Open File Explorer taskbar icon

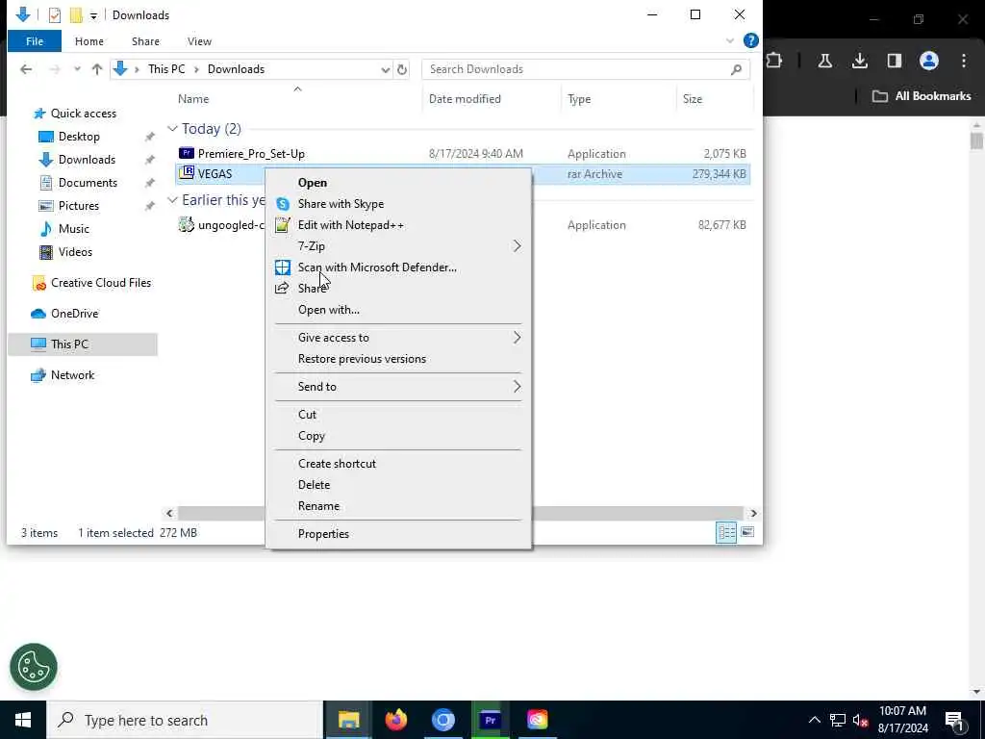348,720
